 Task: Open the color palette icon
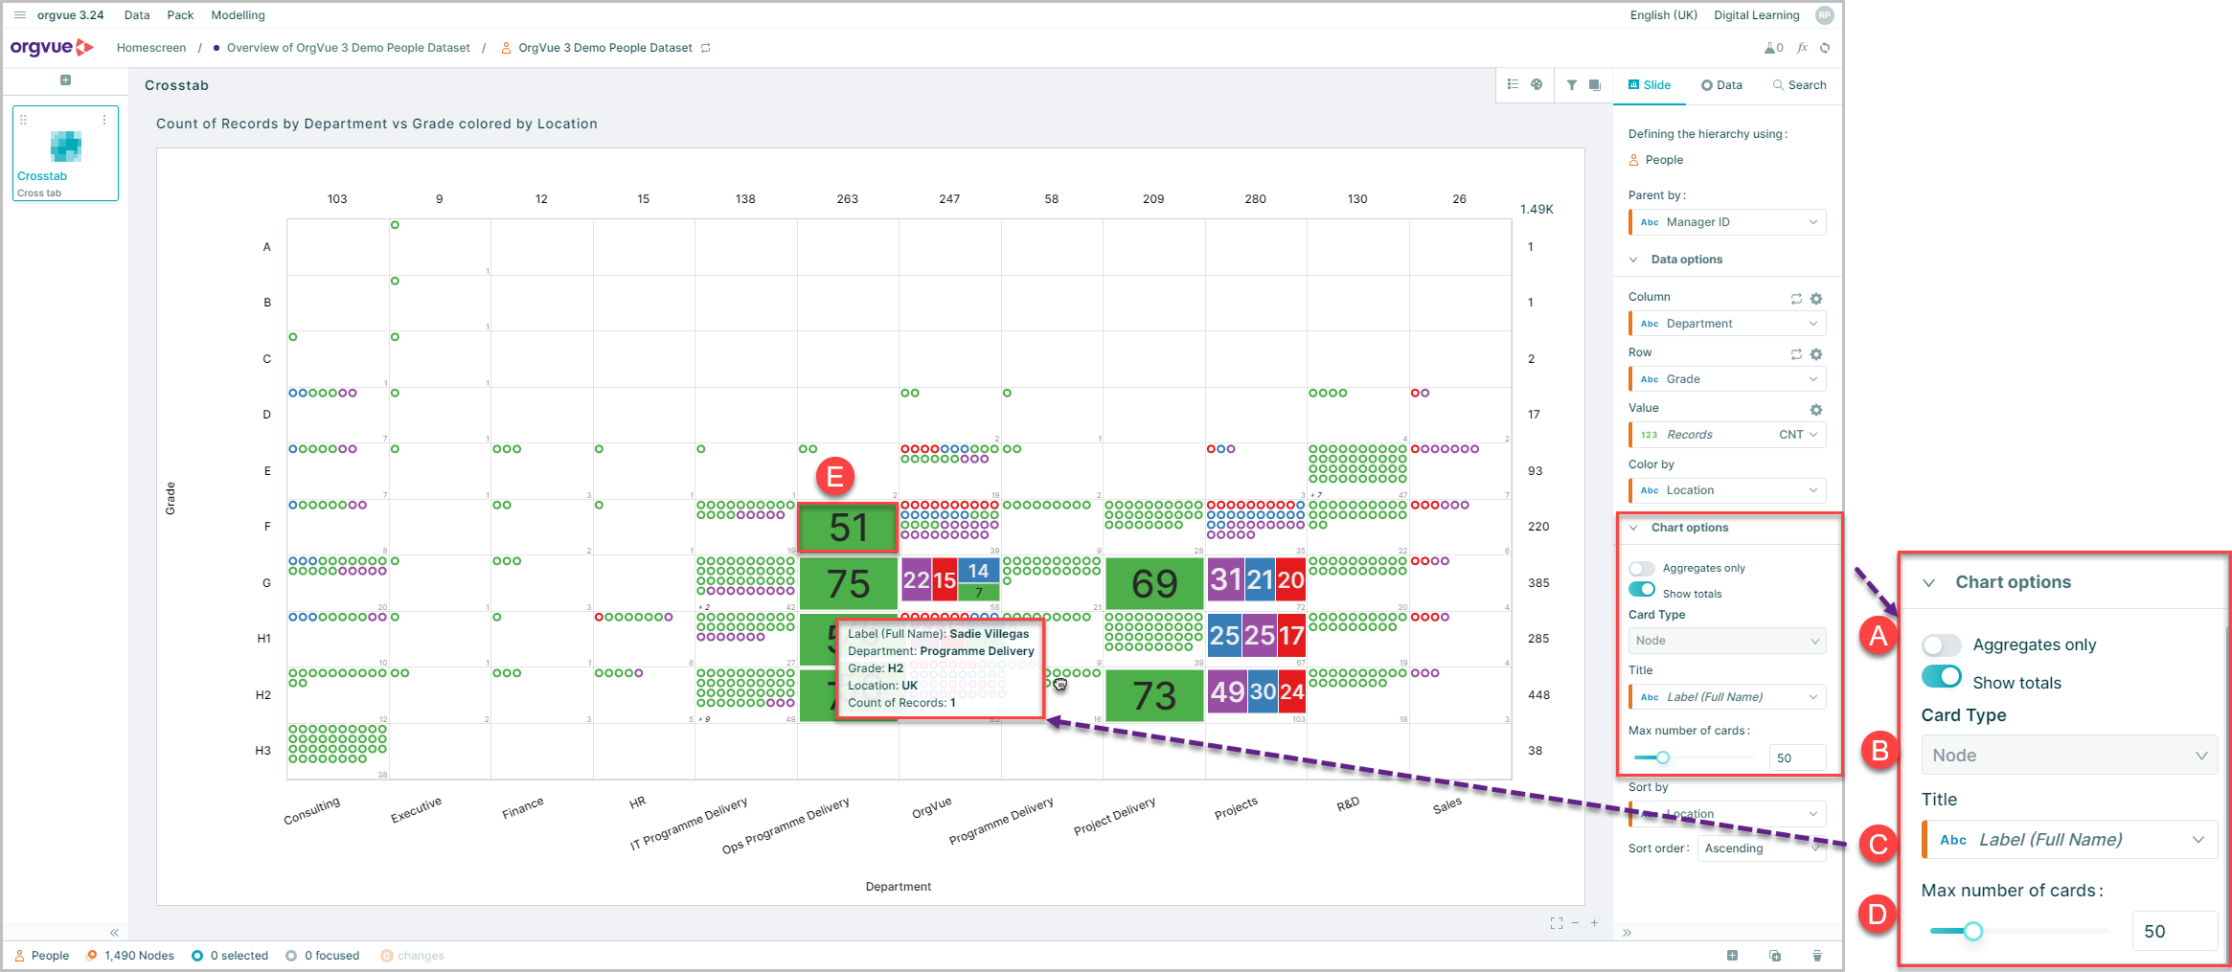[x=1537, y=84]
